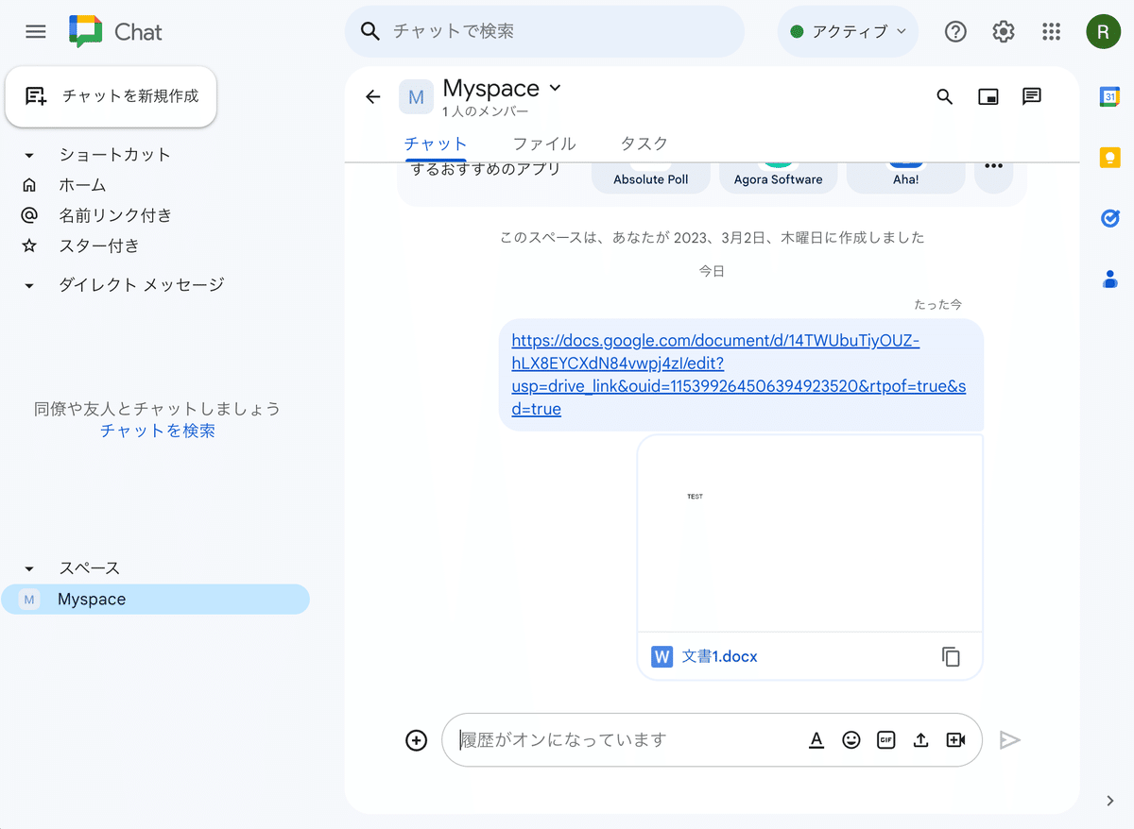Click the upload file icon
1134x829 pixels.
(x=920, y=740)
